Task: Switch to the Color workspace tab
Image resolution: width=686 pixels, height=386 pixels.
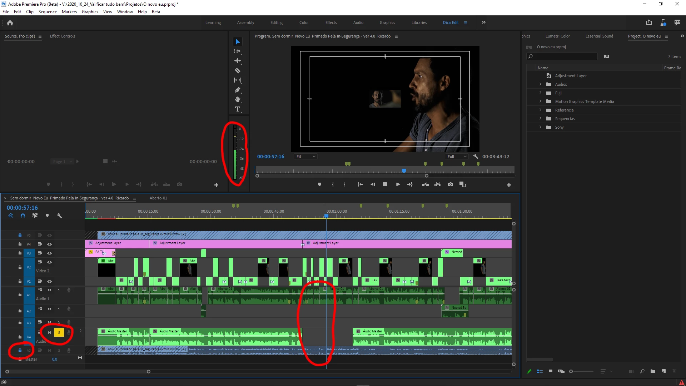Action: click(x=304, y=23)
